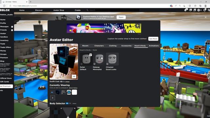Screen dimensions: 210x118
Task: Click the Roblox logo
Action: [5, 10]
